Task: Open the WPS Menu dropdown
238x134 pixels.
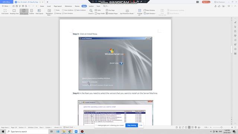Action: (x=6, y=6)
